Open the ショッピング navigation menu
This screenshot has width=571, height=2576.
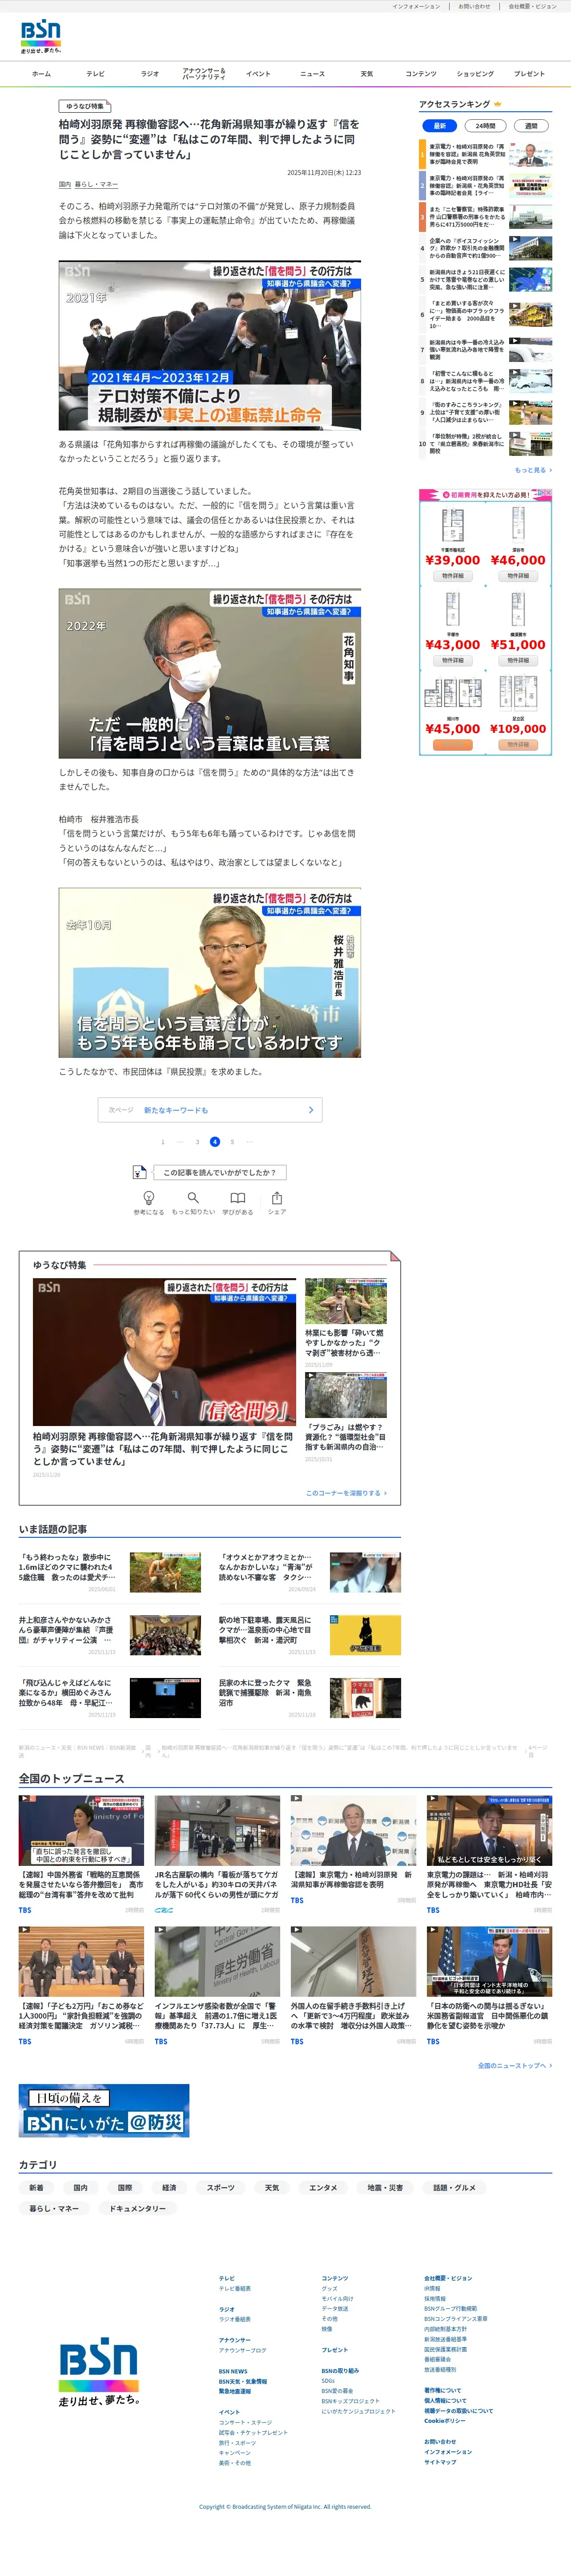(x=475, y=74)
